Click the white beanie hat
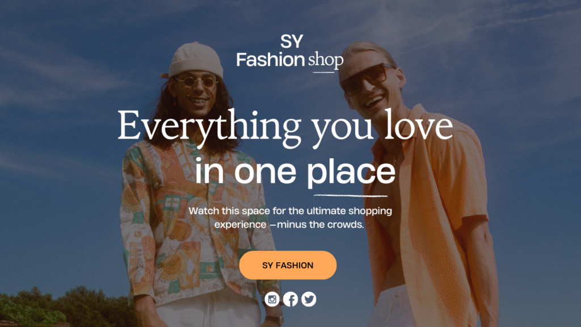The width and height of the screenshot is (581, 327). coord(194,60)
